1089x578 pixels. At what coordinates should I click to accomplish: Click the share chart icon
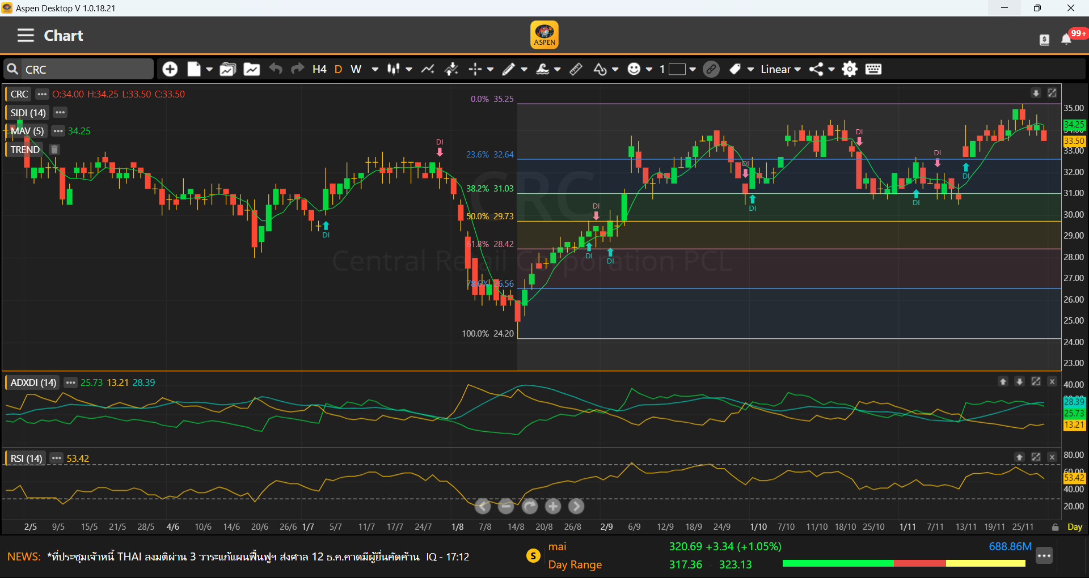point(816,69)
